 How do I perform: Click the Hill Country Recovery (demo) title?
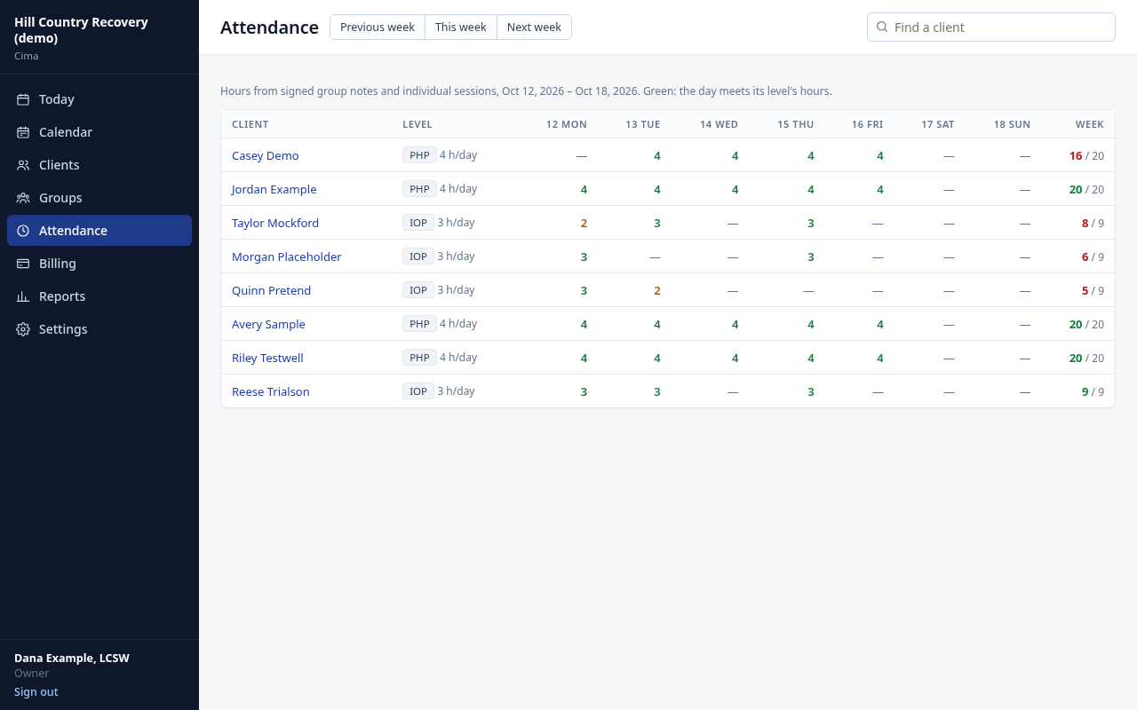[x=81, y=30]
